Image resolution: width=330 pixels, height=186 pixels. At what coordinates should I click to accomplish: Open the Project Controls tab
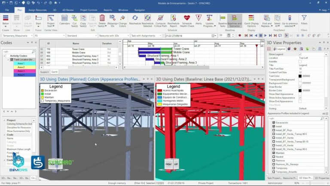89,10
